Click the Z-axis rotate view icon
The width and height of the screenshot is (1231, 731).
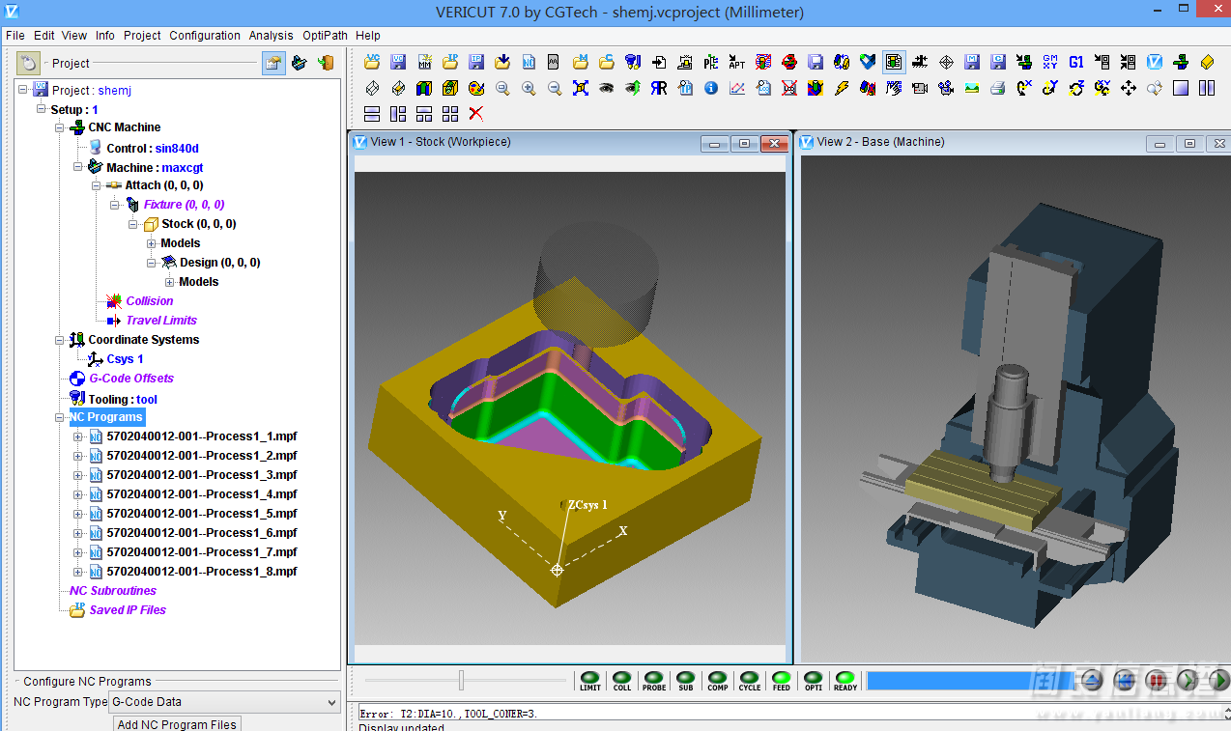tap(1076, 88)
